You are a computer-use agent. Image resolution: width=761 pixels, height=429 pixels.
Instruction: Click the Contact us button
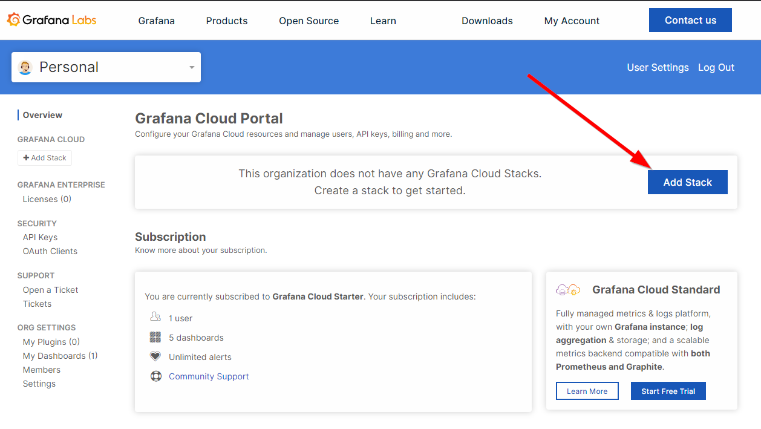[x=690, y=20]
